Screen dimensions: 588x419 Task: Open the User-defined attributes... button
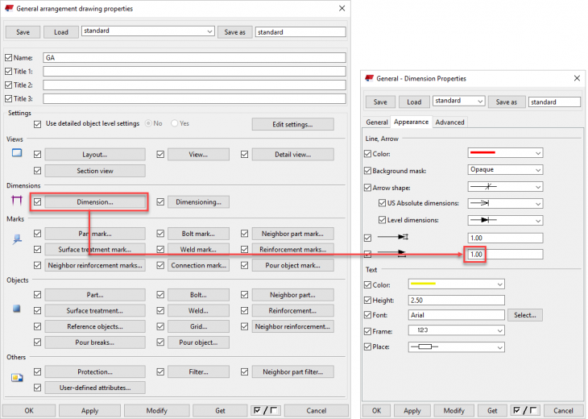pyautogui.click(x=95, y=388)
